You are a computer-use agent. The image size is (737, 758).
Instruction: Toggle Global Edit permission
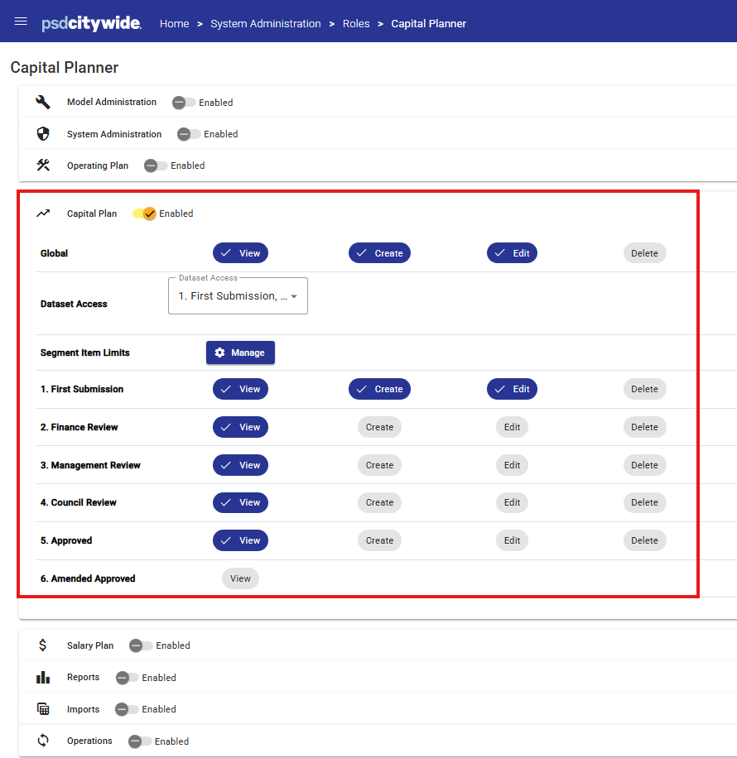click(512, 253)
